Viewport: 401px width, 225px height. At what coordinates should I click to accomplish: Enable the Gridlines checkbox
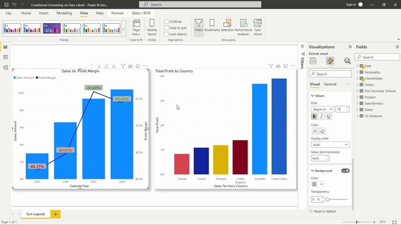[x=166, y=21]
